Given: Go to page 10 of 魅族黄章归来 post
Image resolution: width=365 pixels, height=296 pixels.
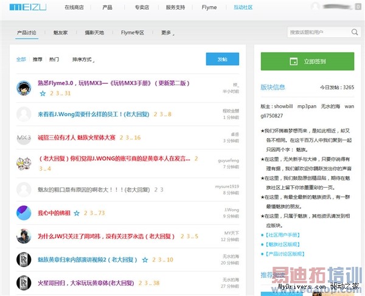Looking at the screenshot, I should pos(170,260).
